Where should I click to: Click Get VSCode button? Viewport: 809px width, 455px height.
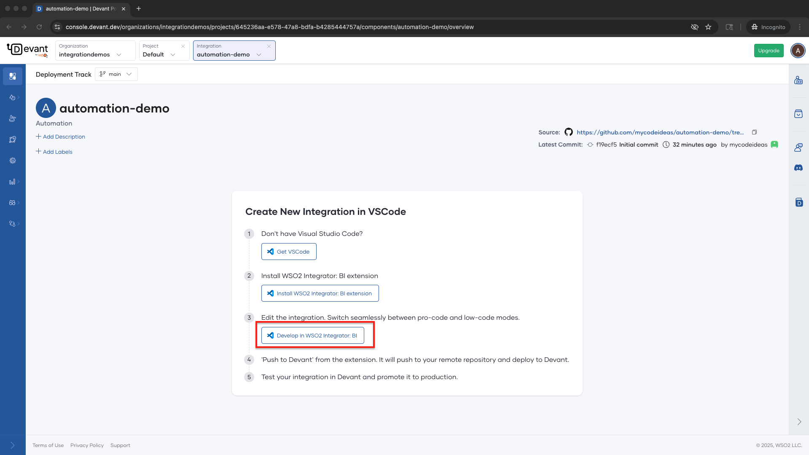[289, 252]
